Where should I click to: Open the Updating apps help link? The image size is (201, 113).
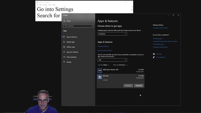click(158, 39)
